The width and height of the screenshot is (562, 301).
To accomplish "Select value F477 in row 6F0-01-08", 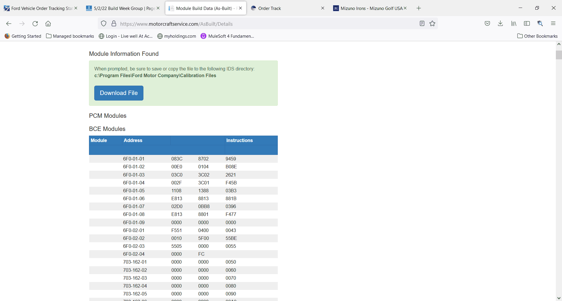I will click(231, 214).
